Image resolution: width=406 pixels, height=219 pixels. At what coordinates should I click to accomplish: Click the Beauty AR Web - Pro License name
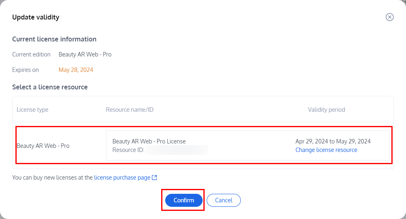click(149, 141)
